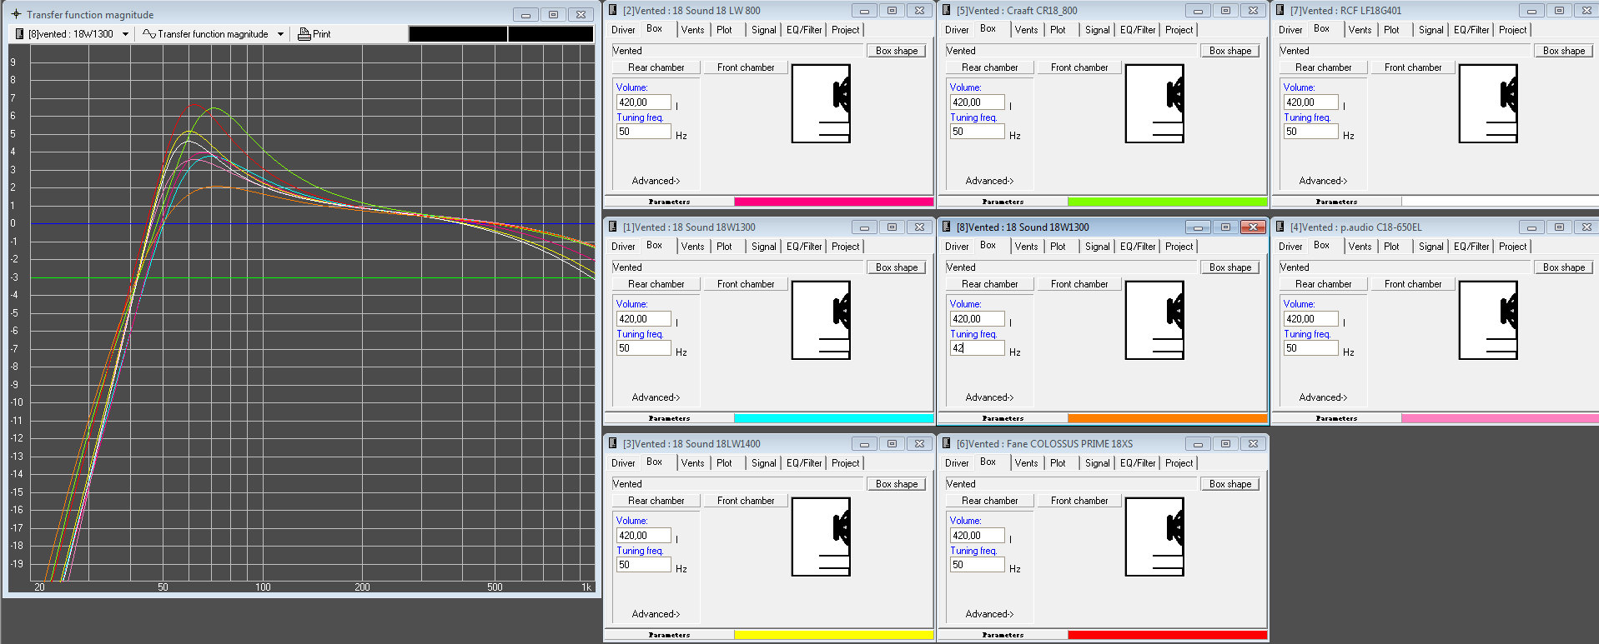Image resolution: width=1599 pixels, height=644 pixels.
Task: Open the [8]vented : 18W1300 project dropdown
Action: 125,34
